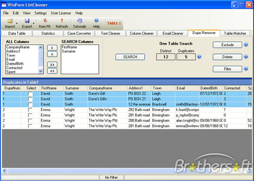
Task: Select Contacted in ALL Columns list
Action: point(14,68)
